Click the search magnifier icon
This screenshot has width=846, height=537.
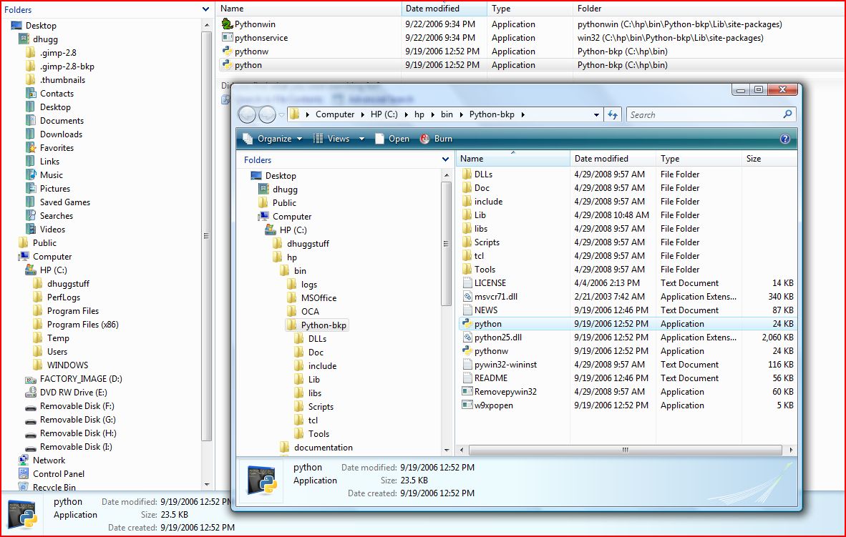tap(787, 114)
